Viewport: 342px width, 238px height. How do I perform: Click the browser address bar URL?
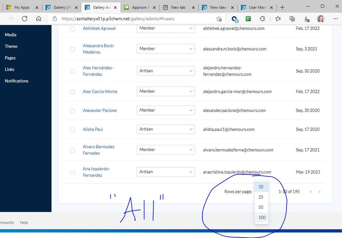pos(118,19)
